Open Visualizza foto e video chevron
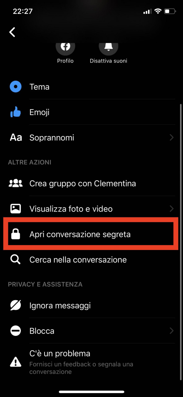This screenshot has width=183, height=397. tap(172, 209)
